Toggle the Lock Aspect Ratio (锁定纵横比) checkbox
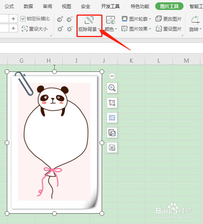This screenshot has width=203, height=224. (x=23, y=19)
